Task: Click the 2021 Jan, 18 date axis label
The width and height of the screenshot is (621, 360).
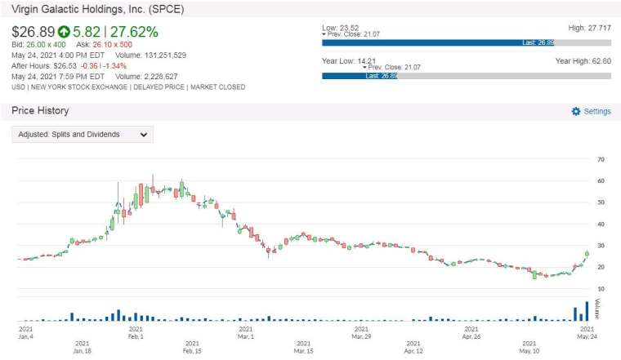Action: pyautogui.click(x=83, y=347)
